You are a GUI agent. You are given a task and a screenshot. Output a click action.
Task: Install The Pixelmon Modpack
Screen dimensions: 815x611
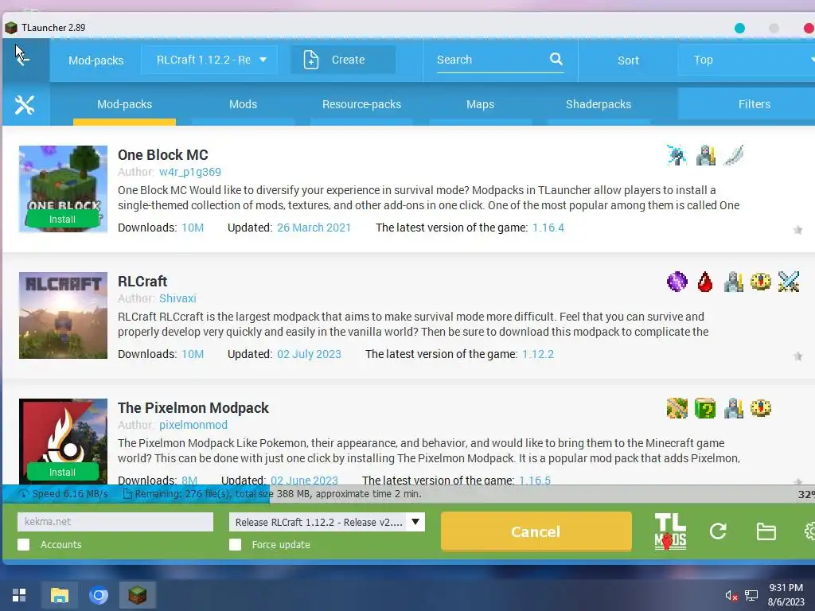(x=62, y=473)
